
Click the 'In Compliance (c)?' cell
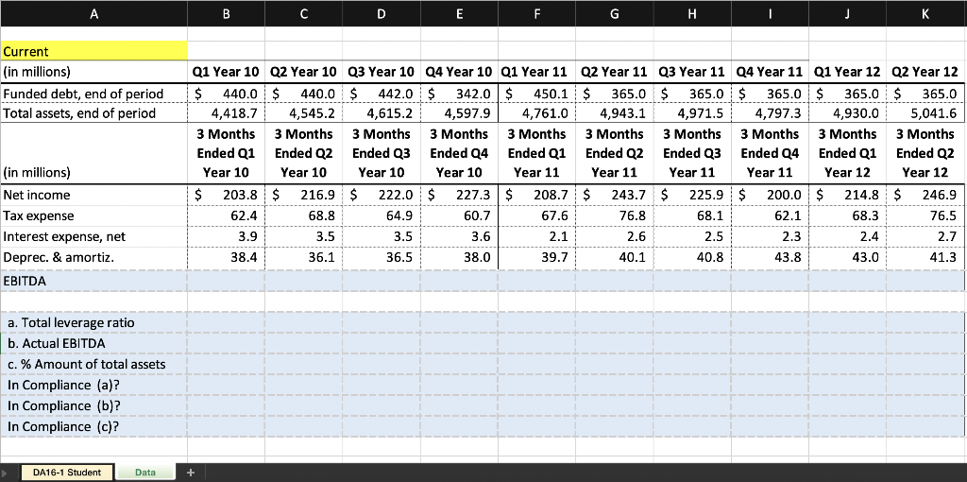point(93,427)
